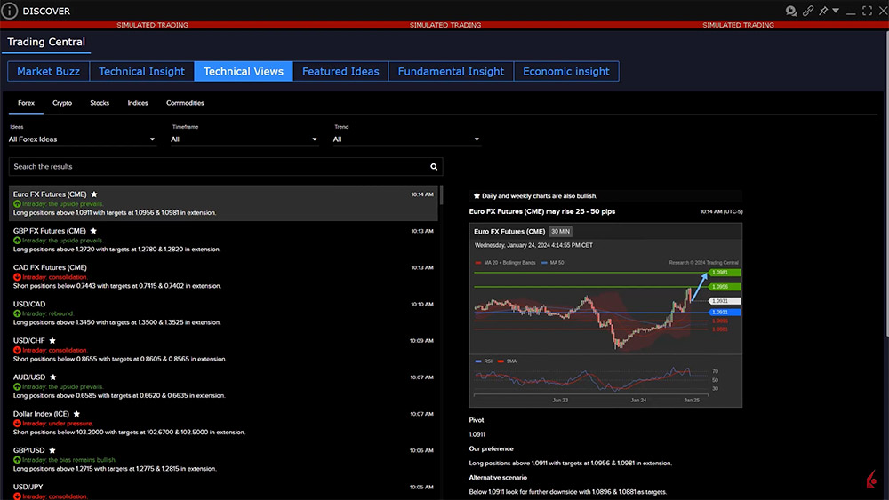Click the red Trading Central logo icon
This screenshot has width=889, height=500.
[x=871, y=479]
